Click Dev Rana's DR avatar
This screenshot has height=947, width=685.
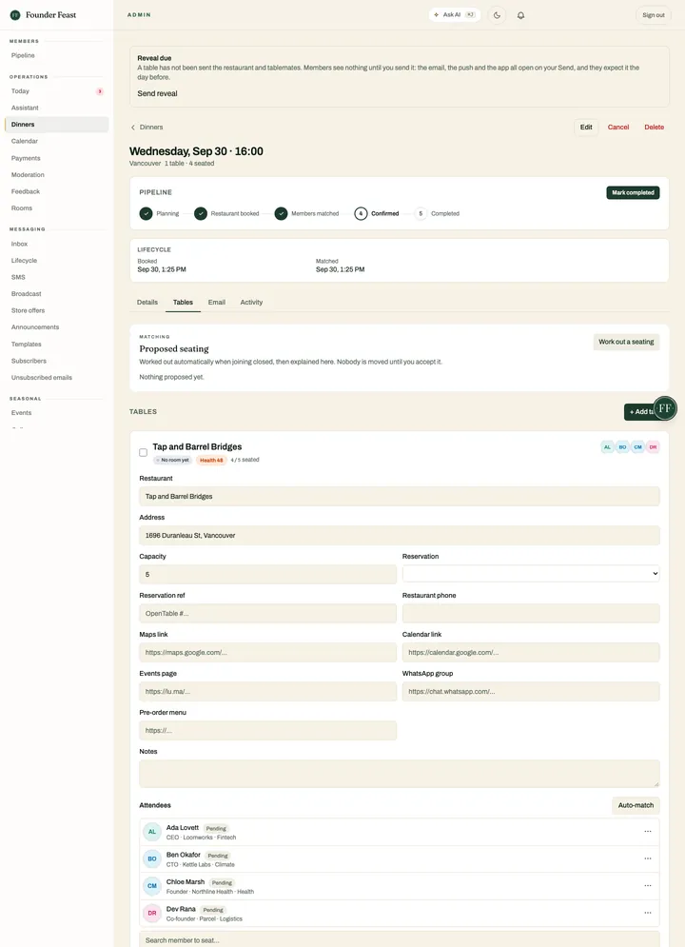point(152,913)
